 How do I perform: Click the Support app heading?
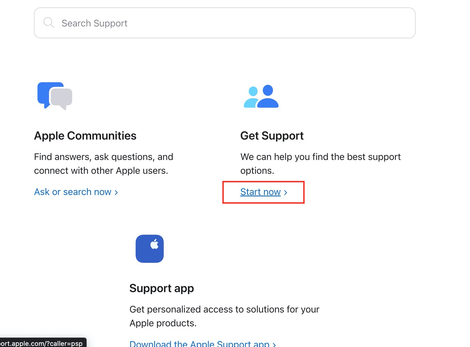coord(162,288)
